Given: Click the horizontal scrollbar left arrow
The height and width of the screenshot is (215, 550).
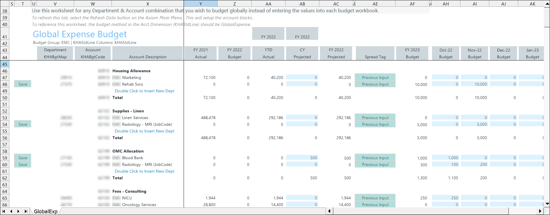Looking at the screenshot, I should [x=329, y=211].
